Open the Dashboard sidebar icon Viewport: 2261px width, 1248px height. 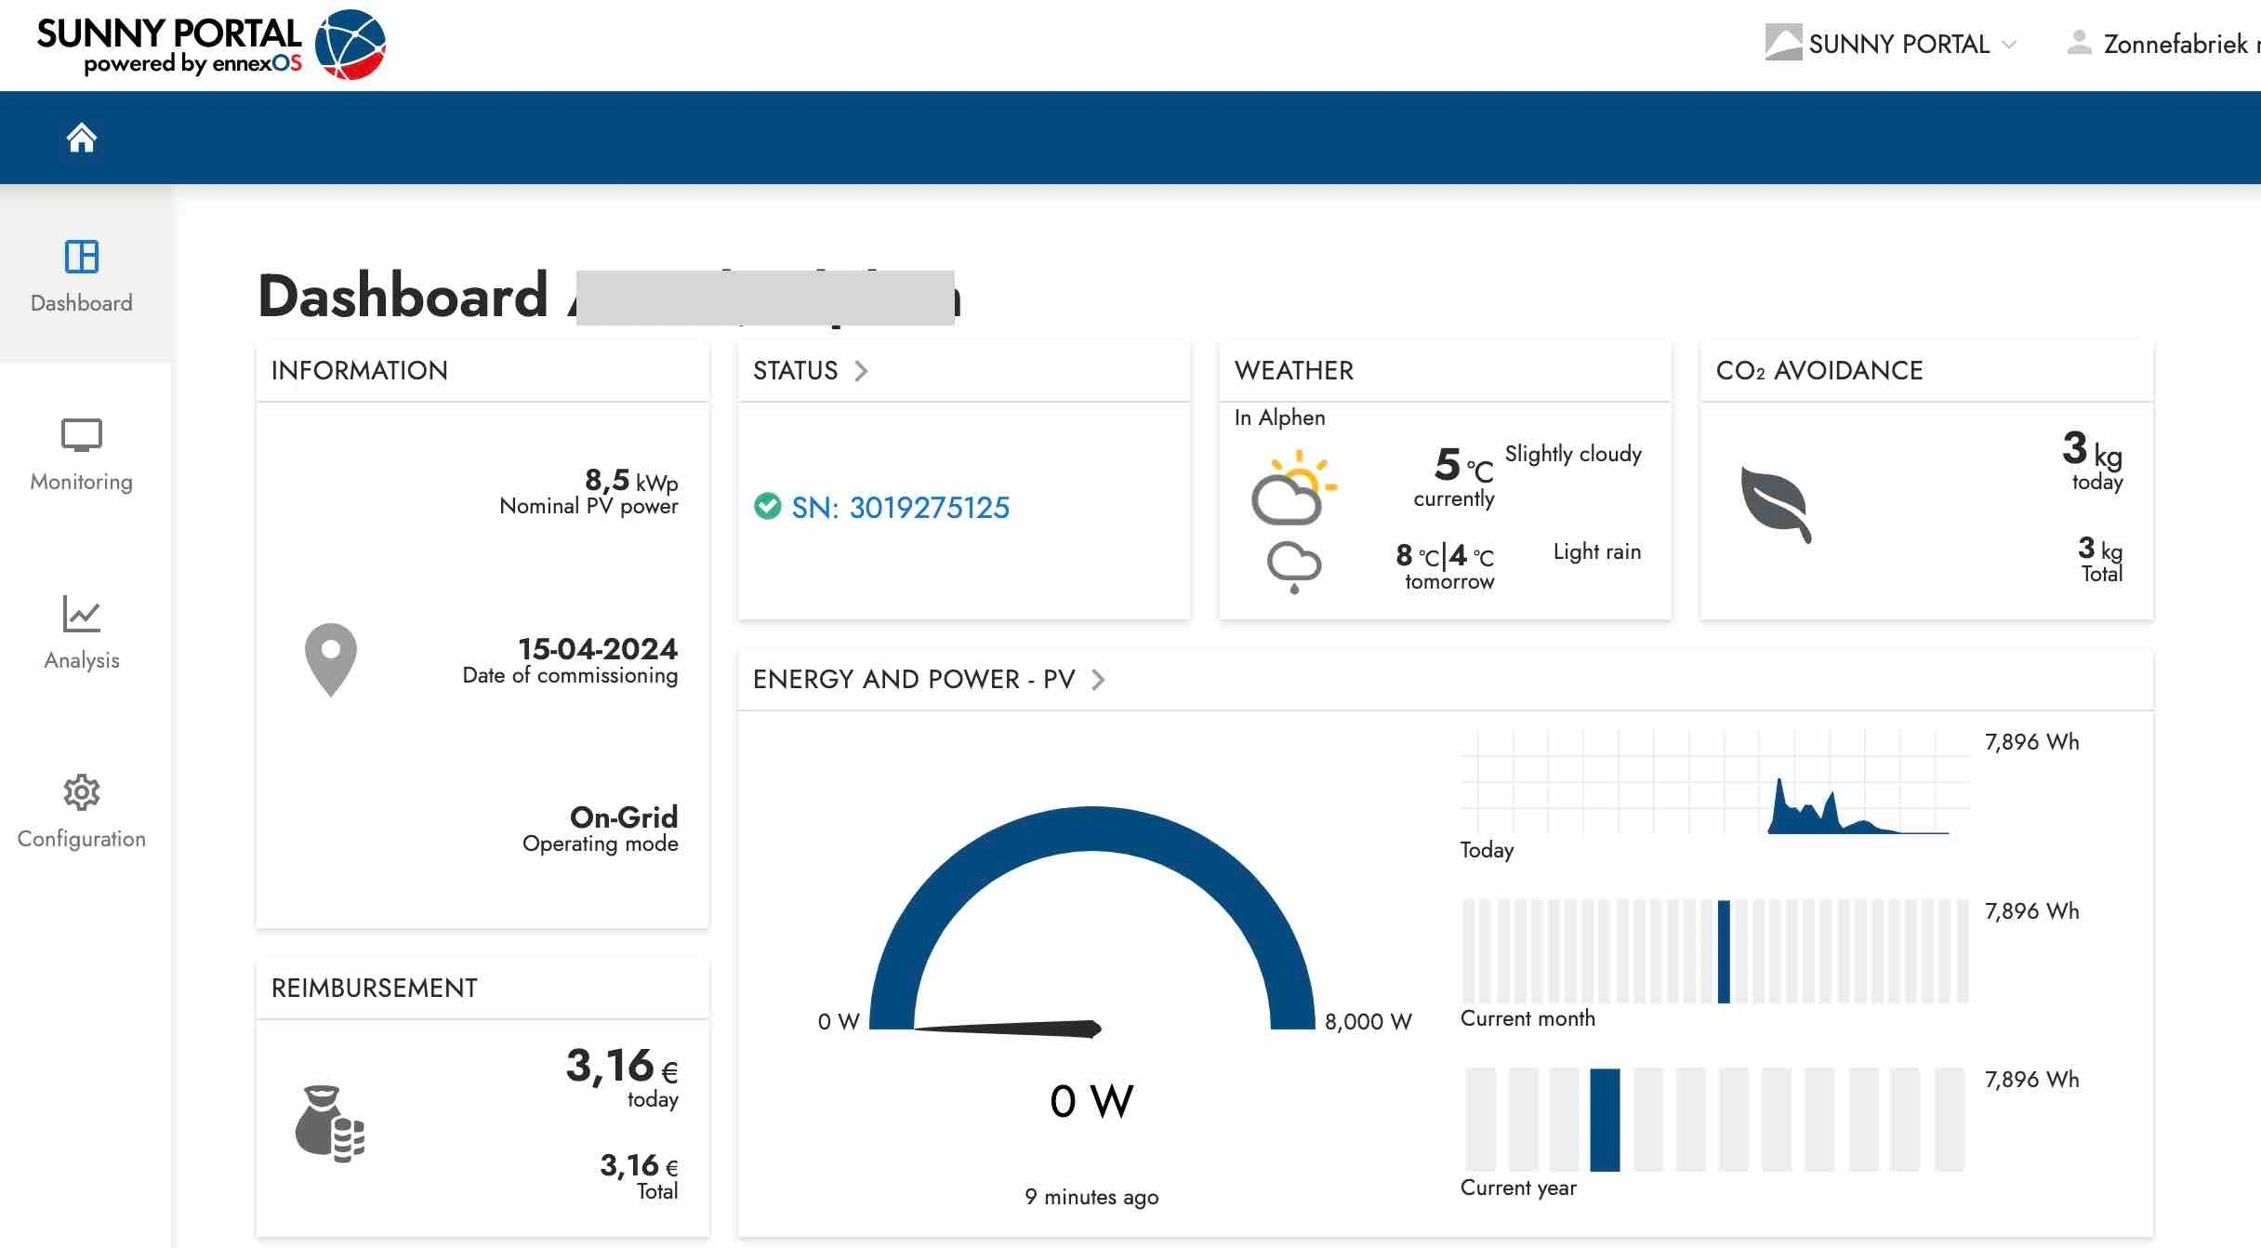coord(82,257)
